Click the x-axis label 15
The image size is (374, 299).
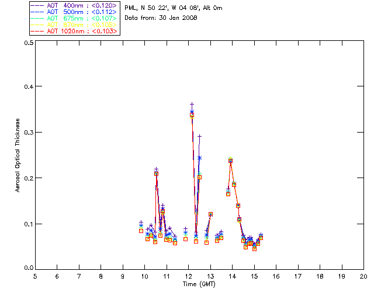(254, 276)
